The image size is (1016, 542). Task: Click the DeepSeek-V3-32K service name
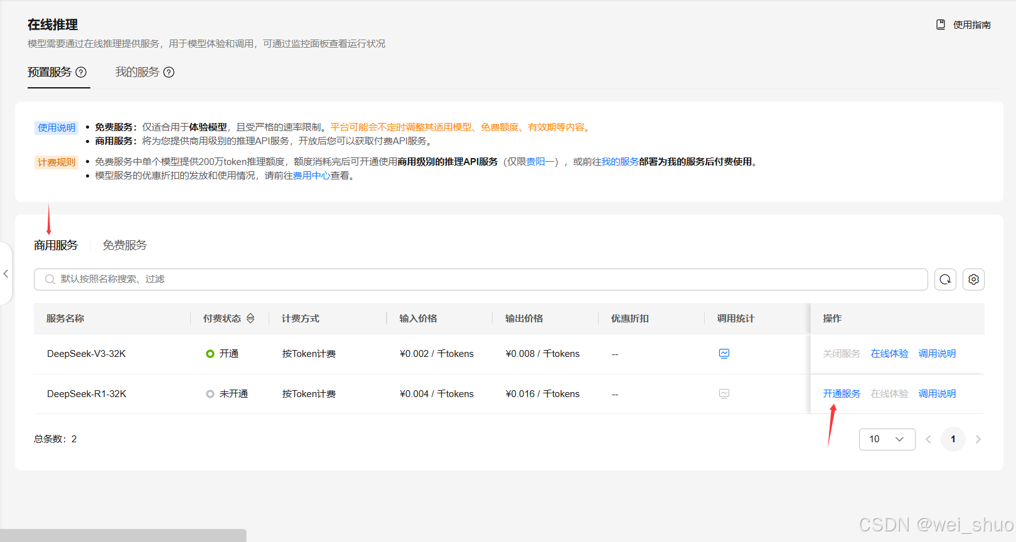coord(87,354)
